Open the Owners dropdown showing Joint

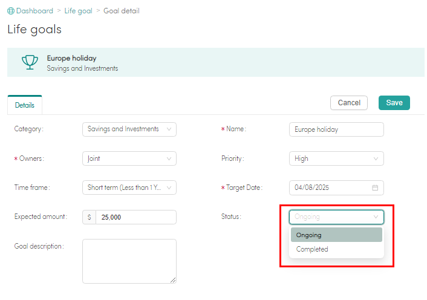(129, 158)
